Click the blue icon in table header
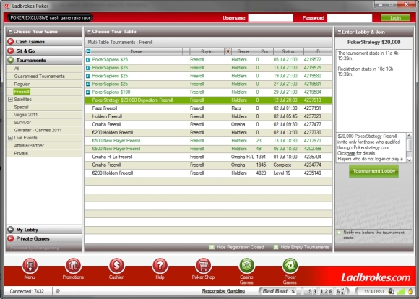This screenshot has height=299, width=419. [88, 51]
